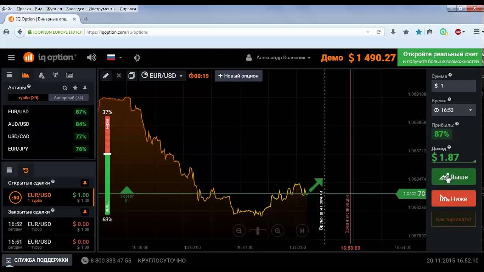This screenshot has height=272, width=484.
Task: Adjust the chart zoom slider
Action: [x=258, y=230]
